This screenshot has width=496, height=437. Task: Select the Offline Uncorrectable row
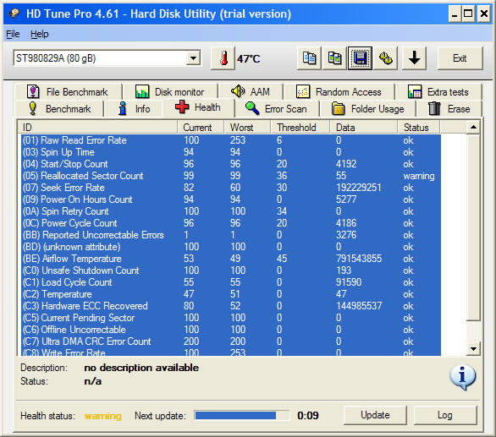coord(231,330)
